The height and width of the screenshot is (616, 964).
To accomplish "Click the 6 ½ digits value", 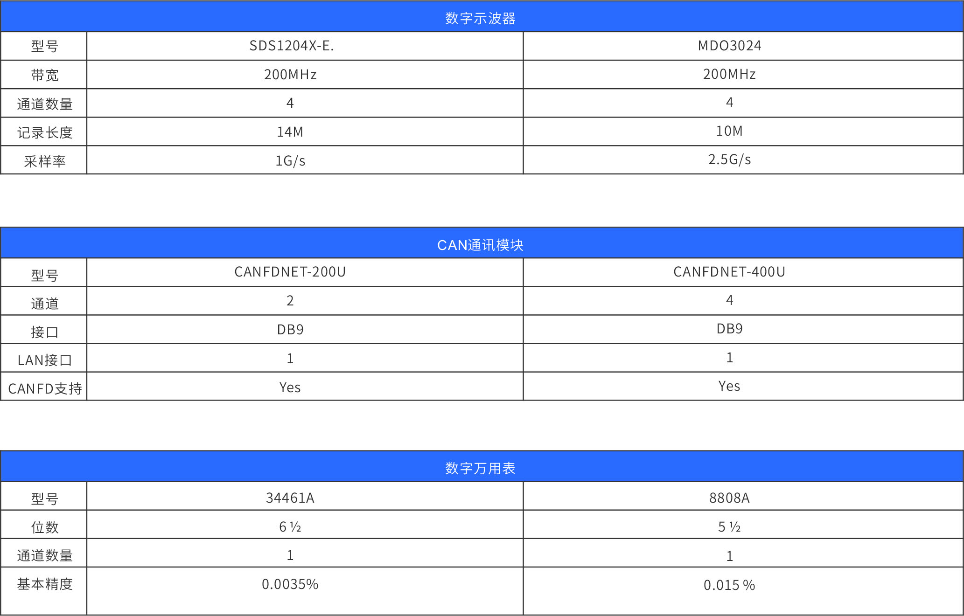I will tap(290, 527).
